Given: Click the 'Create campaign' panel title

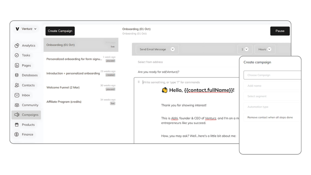Looking at the screenshot, I should (x=257, y=62).
